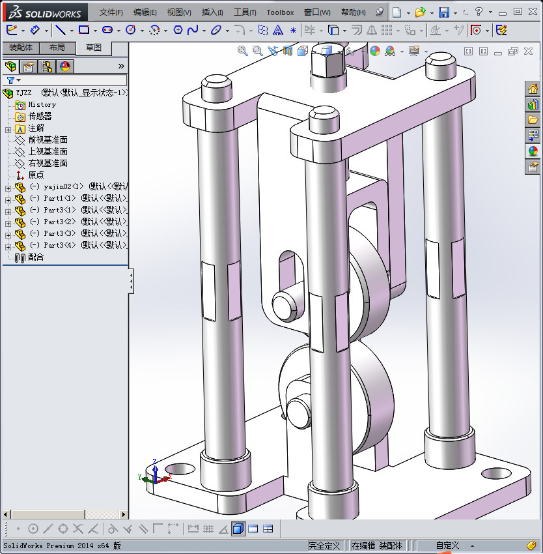Toggle the highlighted shaded snap button
The height and width of the screenshot is (554, 543).
[x=238, y=529]
